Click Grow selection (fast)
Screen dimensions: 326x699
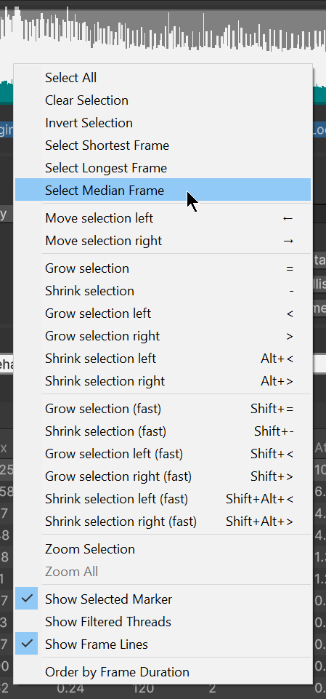163,409
